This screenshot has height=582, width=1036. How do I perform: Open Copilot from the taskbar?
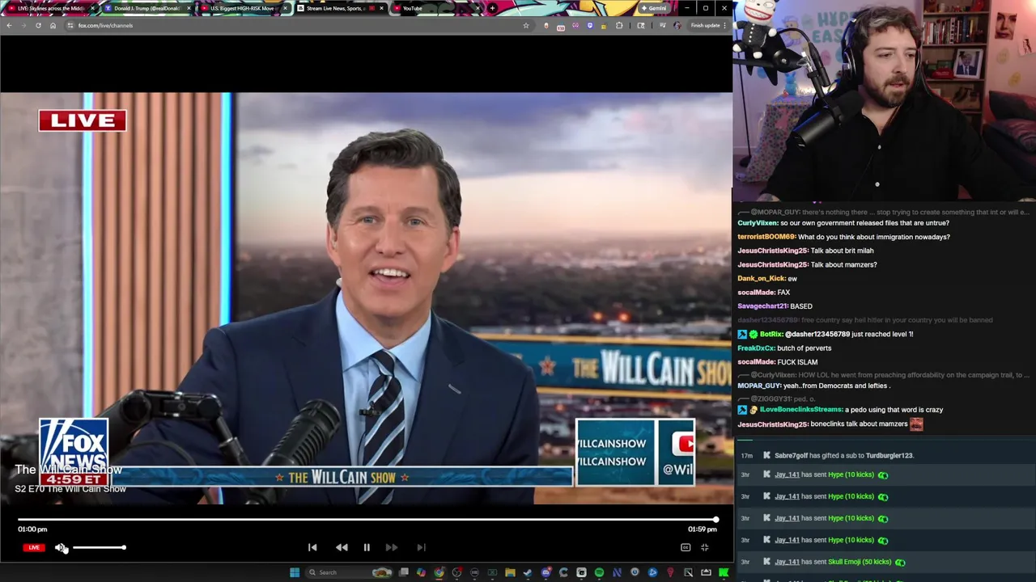coord(421,572)
